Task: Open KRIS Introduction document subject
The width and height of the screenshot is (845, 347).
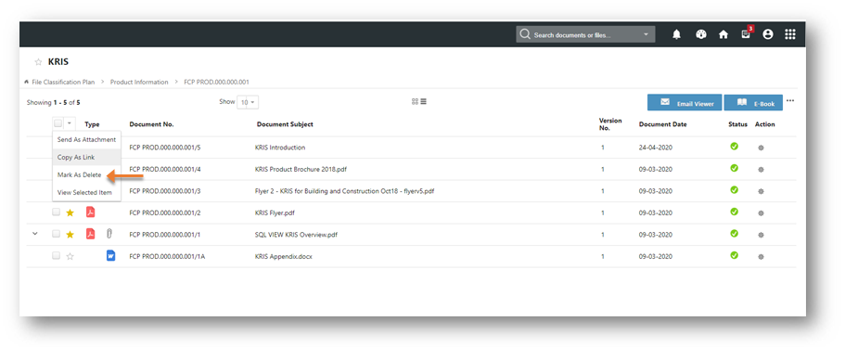Action: pyautogui.click(x=280, y=148)
